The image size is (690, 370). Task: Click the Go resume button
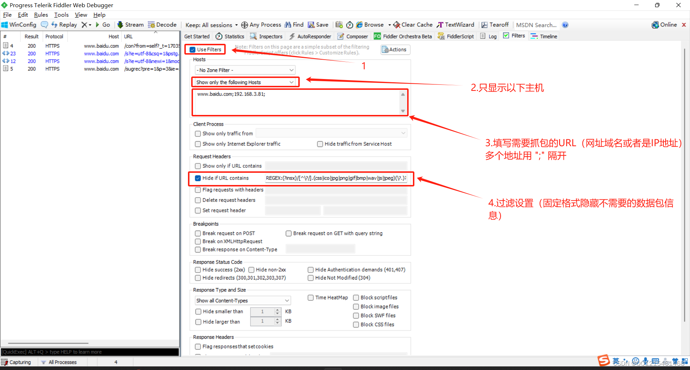(103, 25)
